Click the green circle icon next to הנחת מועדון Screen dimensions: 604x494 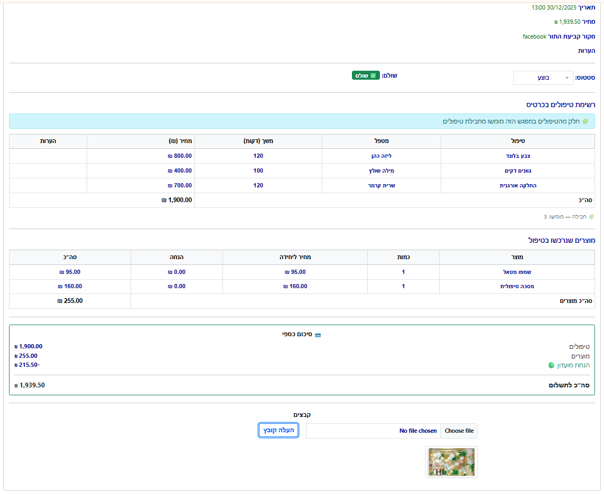coord(552,365)
